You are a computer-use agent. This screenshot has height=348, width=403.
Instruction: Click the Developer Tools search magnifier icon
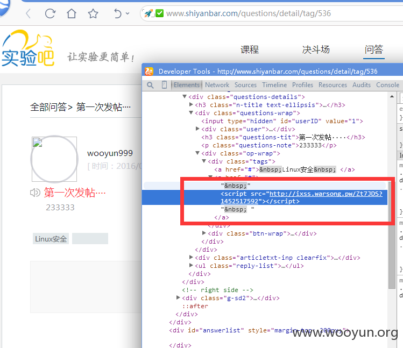pos(150,85)
